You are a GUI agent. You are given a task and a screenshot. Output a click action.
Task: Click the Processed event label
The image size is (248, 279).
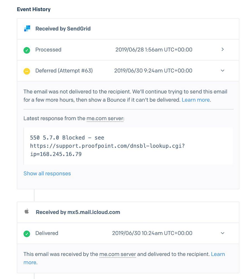click(48, 50)
